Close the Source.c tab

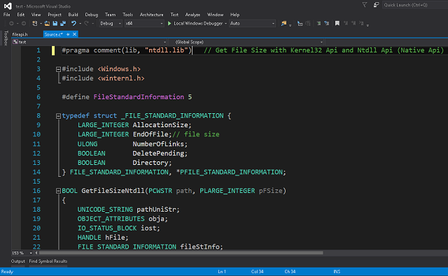[x=75, y=34]
